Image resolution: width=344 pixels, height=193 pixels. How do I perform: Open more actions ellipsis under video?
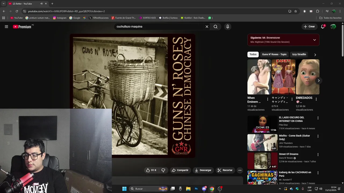(240, 170)
